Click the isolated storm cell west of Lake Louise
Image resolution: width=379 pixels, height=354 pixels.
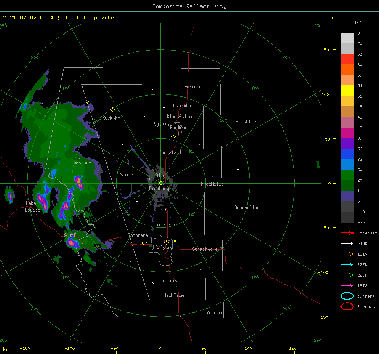coord(9,195)
